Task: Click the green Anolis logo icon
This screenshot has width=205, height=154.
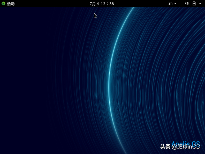Action: pyautogui.click(x=3, y=4)
